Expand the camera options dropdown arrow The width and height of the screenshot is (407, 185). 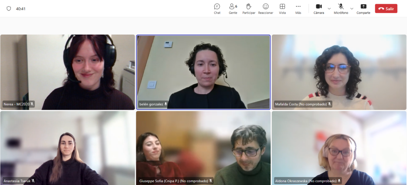click(329, 8)
